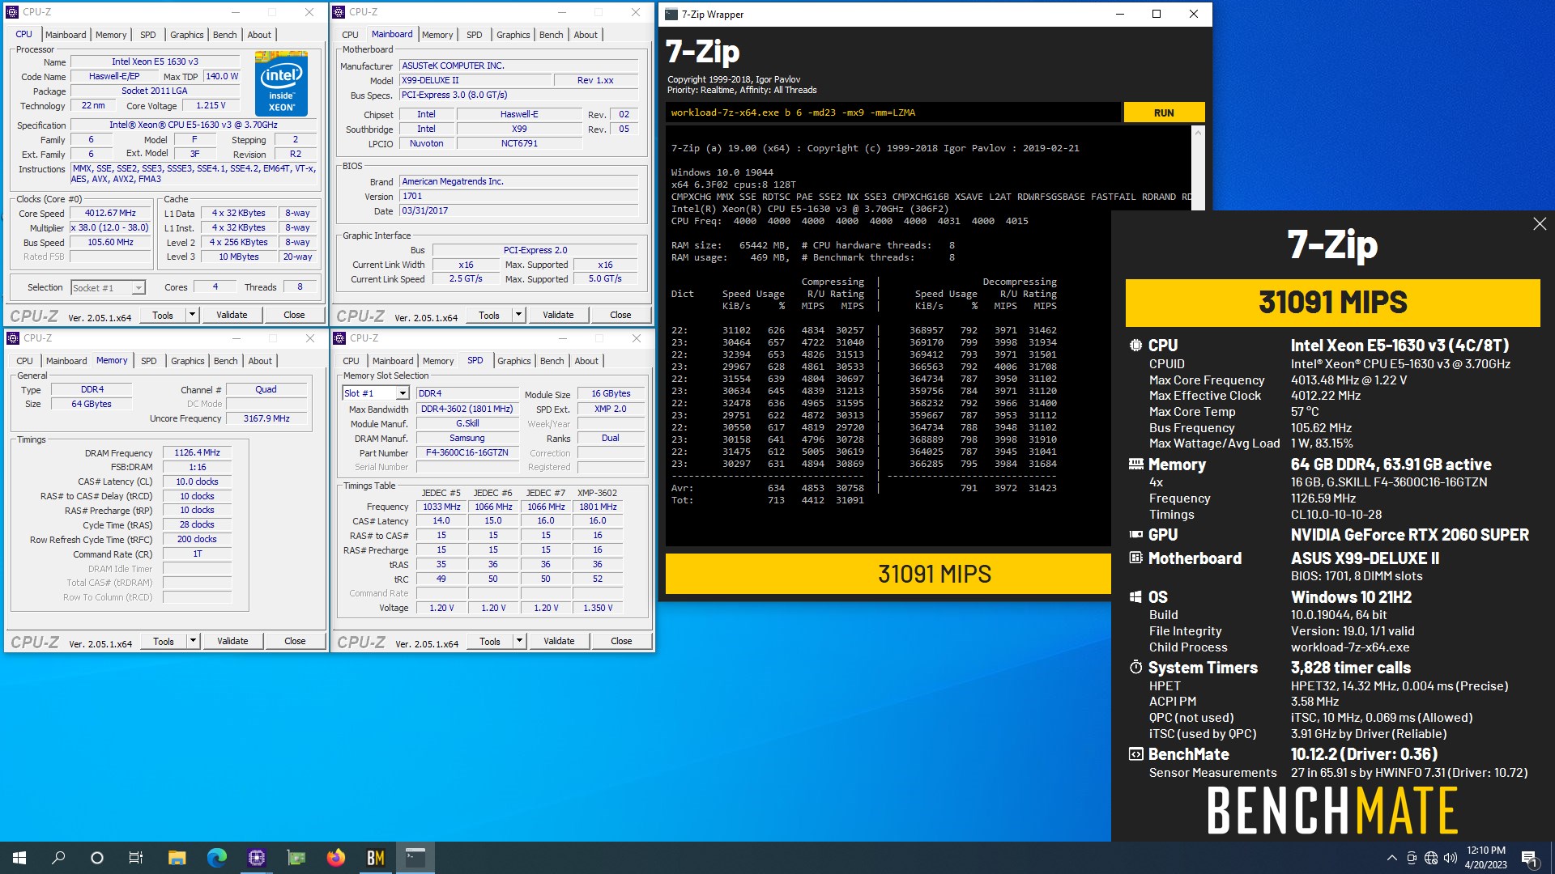Image resolution: width=1555 pixels, height=874 pixels.
Task: Click the Multiplier x 38.0 value
Action: pos(110,227)
